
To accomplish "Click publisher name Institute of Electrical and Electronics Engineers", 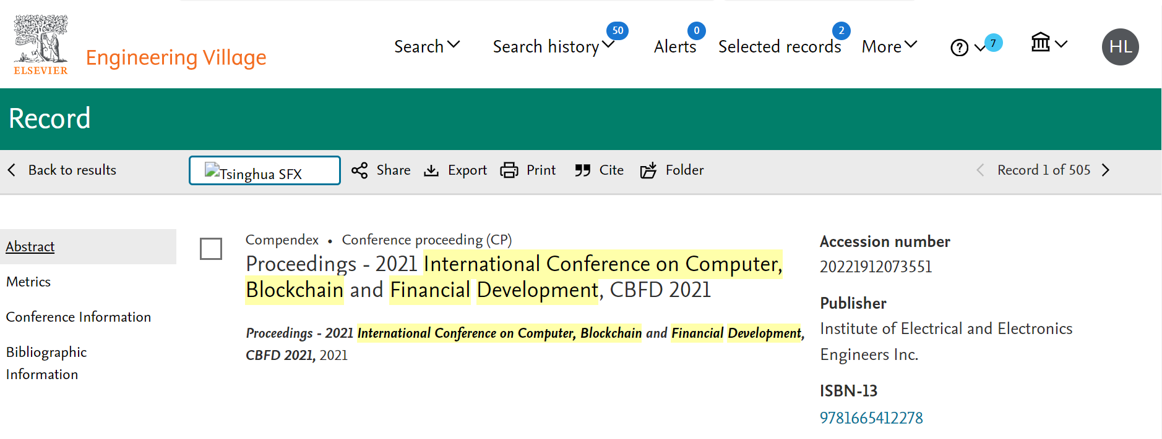I will pos(946,341).
